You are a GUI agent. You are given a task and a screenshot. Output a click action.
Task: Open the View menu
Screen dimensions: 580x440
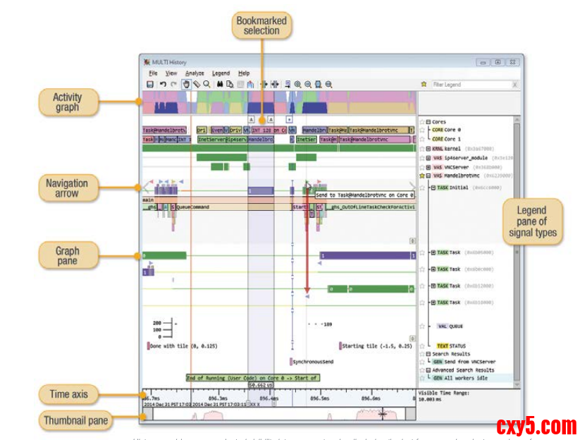(x=171, y=73)
